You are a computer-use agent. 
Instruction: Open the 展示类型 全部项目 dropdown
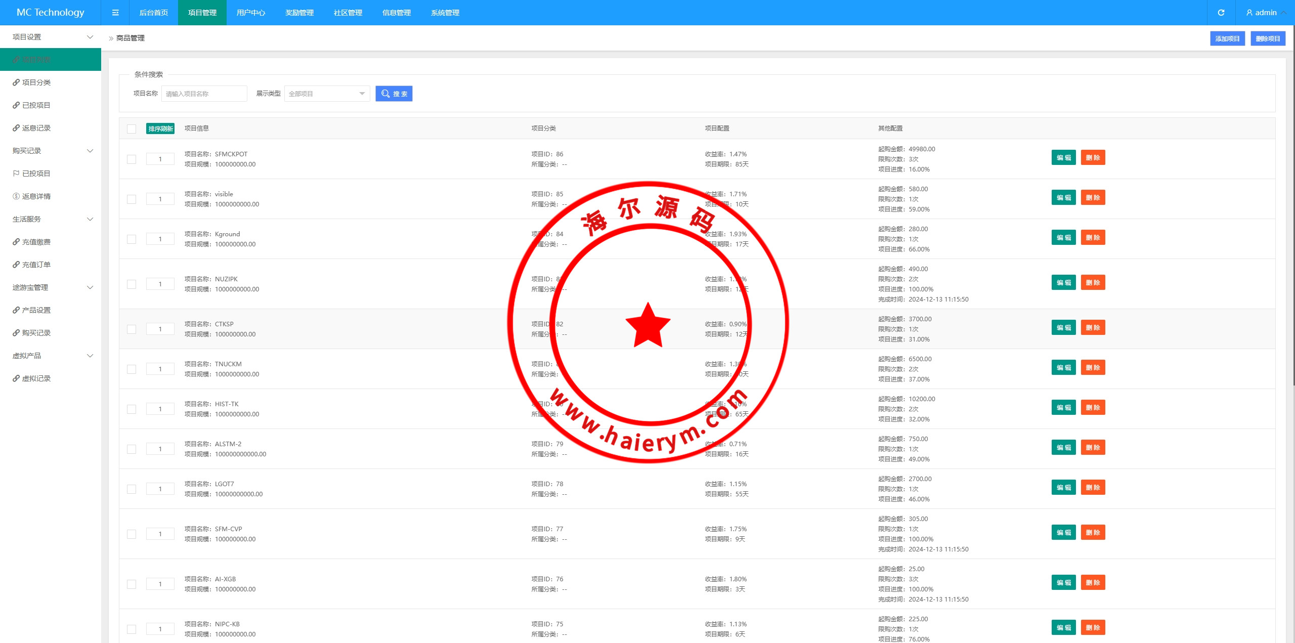[327, 94]
